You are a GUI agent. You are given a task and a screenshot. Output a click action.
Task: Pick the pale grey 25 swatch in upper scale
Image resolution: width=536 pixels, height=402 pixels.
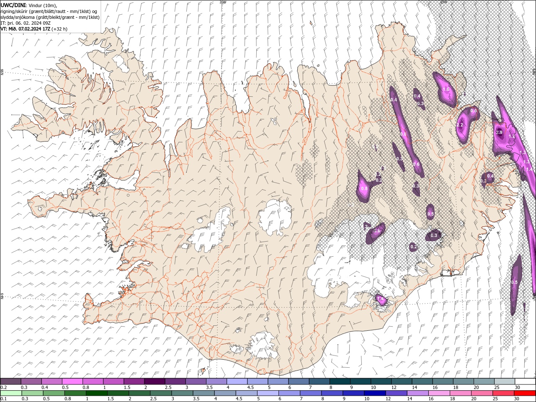(504, 381)
